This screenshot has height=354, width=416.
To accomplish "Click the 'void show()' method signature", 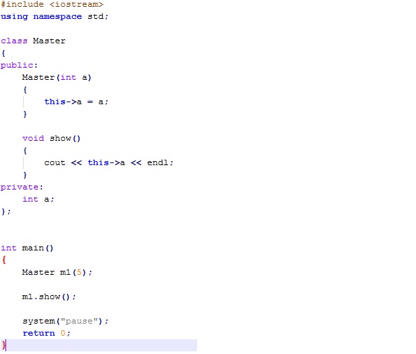I will (x=51, y=138).
